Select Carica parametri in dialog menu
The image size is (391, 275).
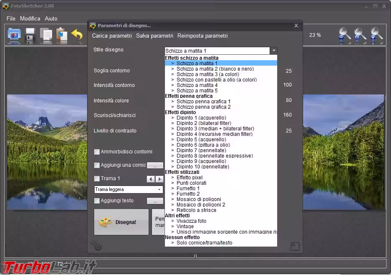click(x=112, y=36)
